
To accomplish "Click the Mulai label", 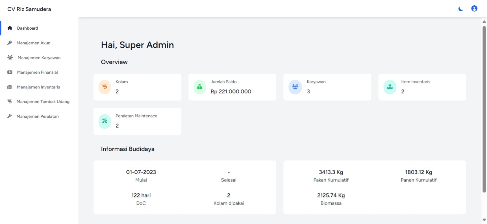I will pyautogui.click(x=141, y=180).
